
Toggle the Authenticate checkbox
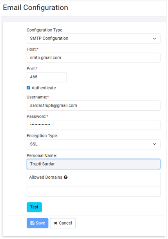pos(28,88)
